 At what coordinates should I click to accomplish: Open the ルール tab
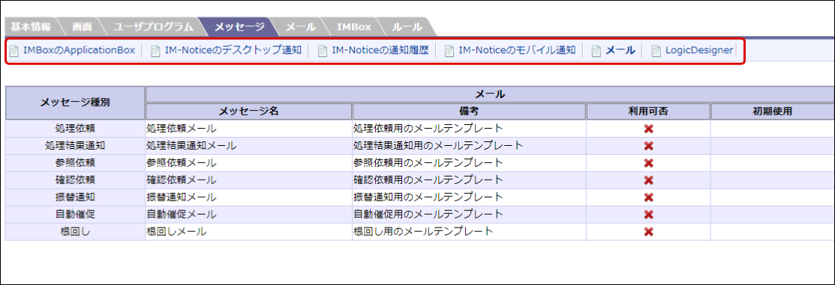pyautogui.click(x=407, y=26)
